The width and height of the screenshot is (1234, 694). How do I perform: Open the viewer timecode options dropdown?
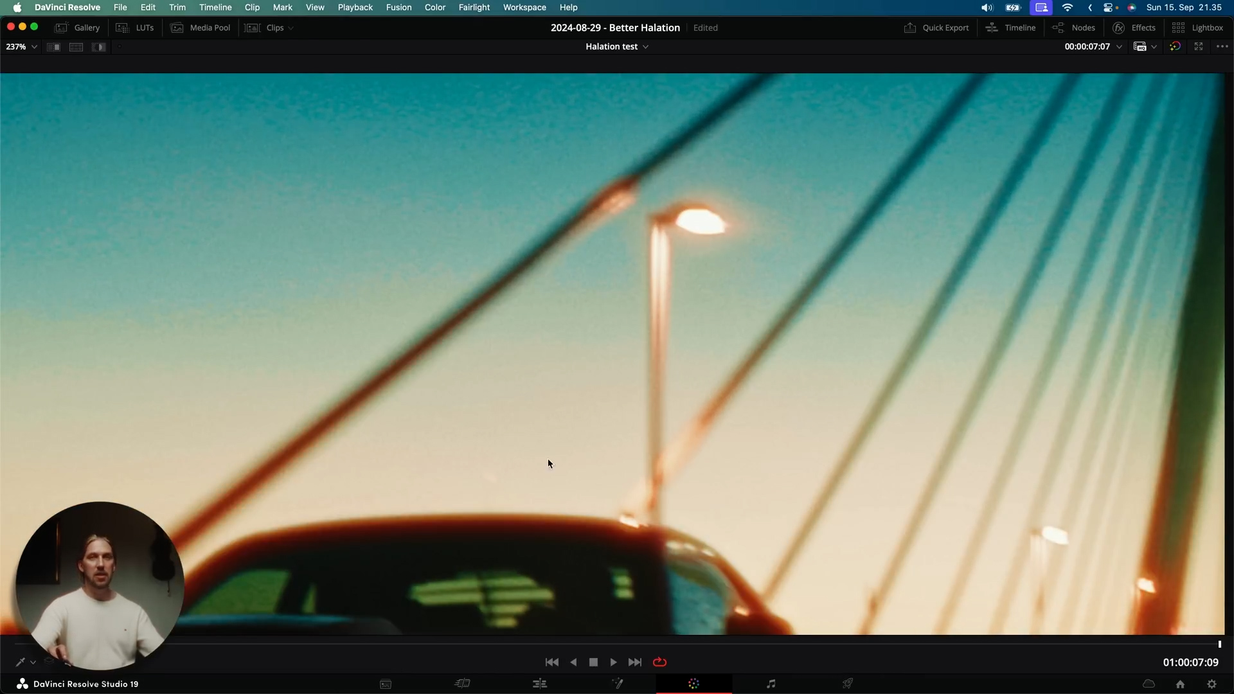click(1119, 46)
